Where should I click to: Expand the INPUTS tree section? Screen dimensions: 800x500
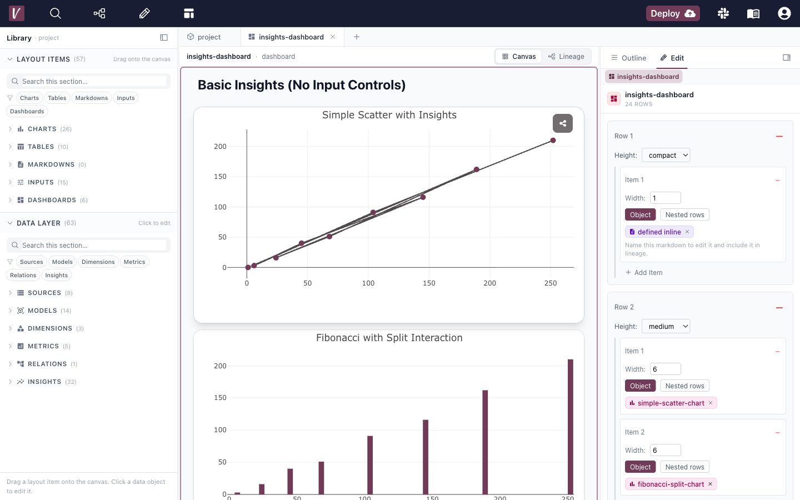point(10,182)
